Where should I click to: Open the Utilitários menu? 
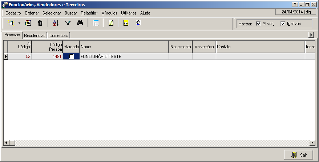(129, 13)
